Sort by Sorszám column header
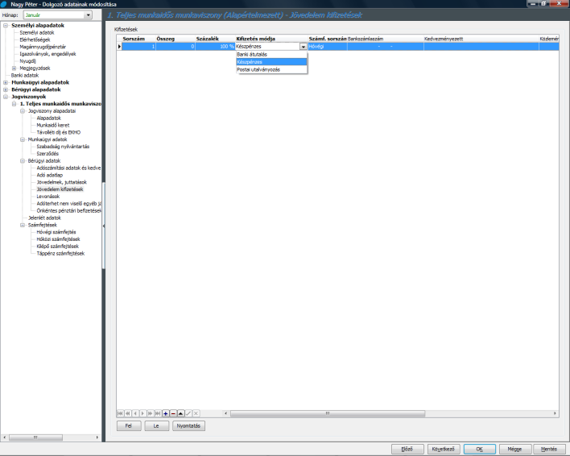 (x=138, y=39)
